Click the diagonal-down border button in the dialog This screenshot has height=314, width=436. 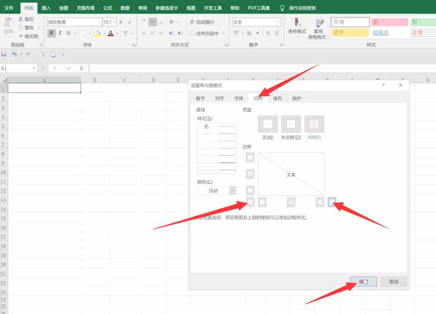tap(332, 202)
